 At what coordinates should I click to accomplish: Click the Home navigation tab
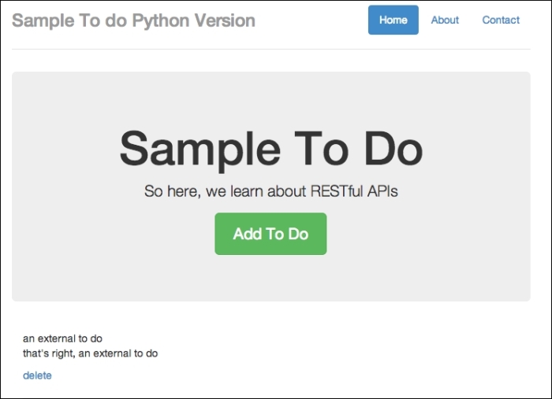click(x=393, y=20)
